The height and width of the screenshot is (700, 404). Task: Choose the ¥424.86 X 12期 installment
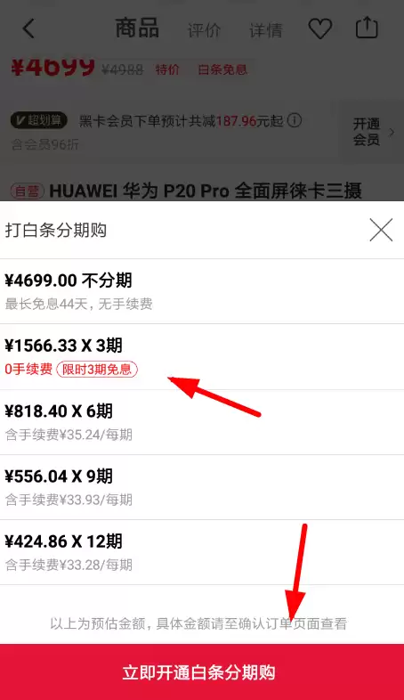tap(202, 552)
